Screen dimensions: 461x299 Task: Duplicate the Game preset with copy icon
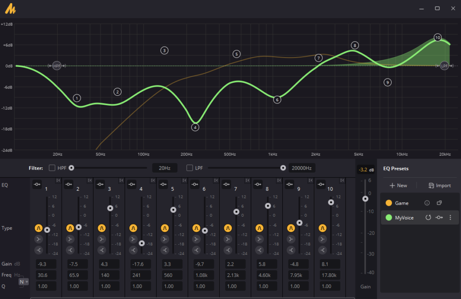(x=439, y=203)
